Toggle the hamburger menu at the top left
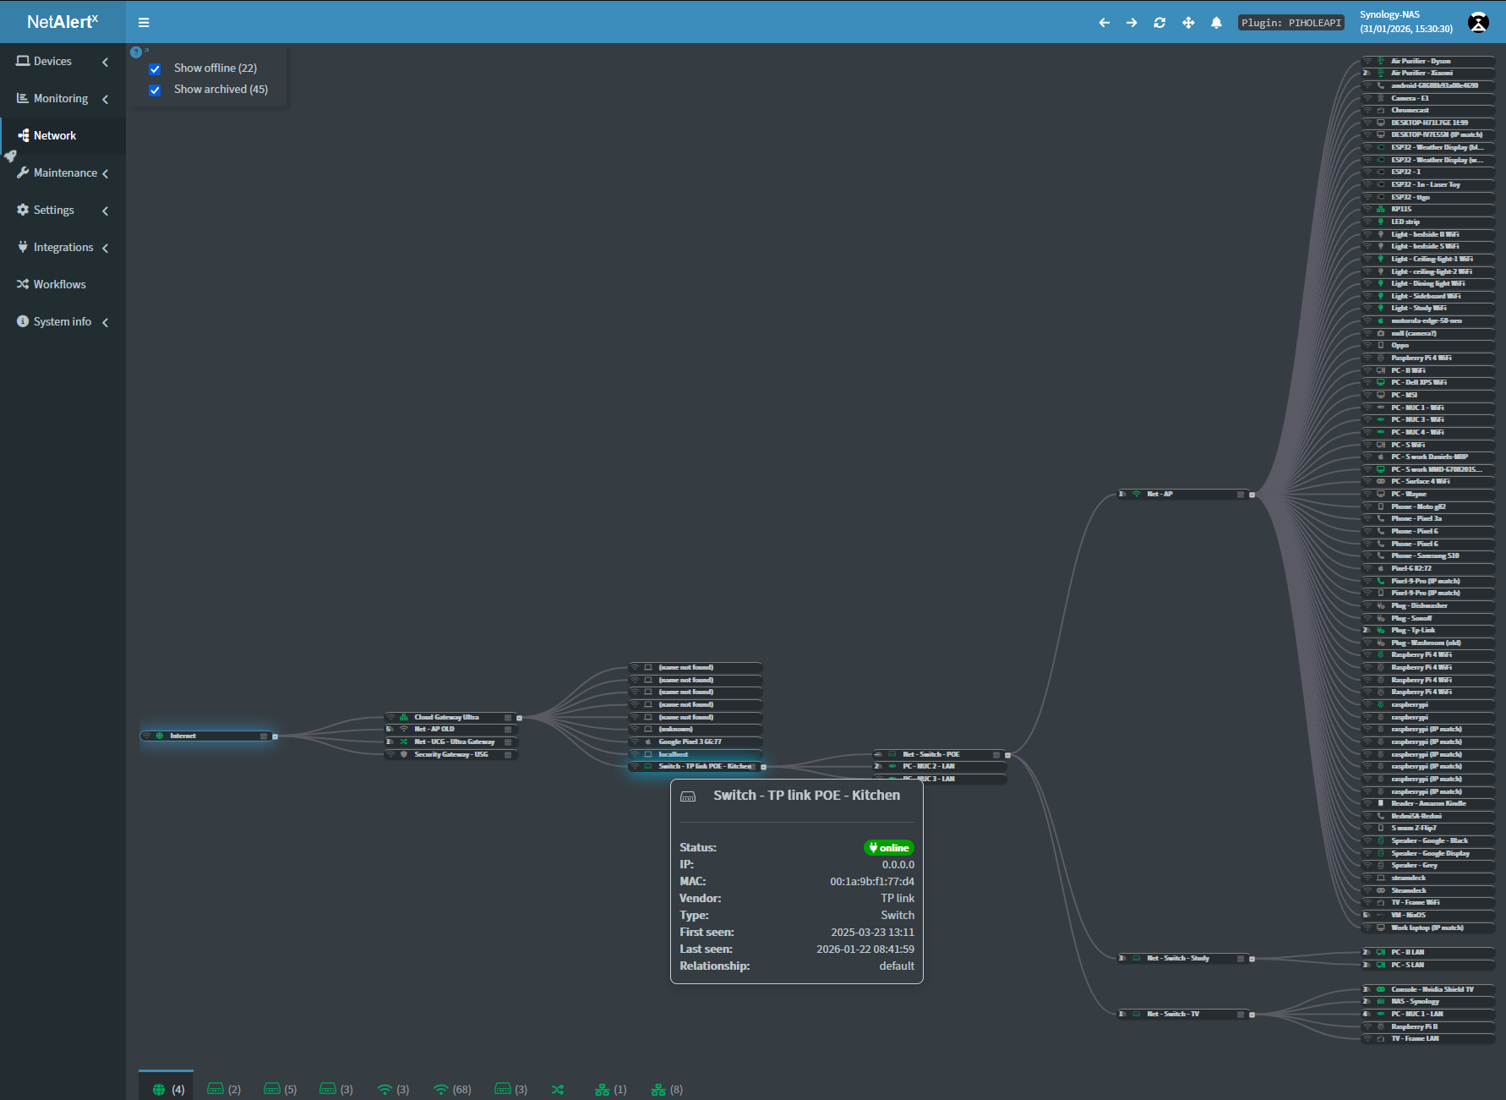 (144, 22)
